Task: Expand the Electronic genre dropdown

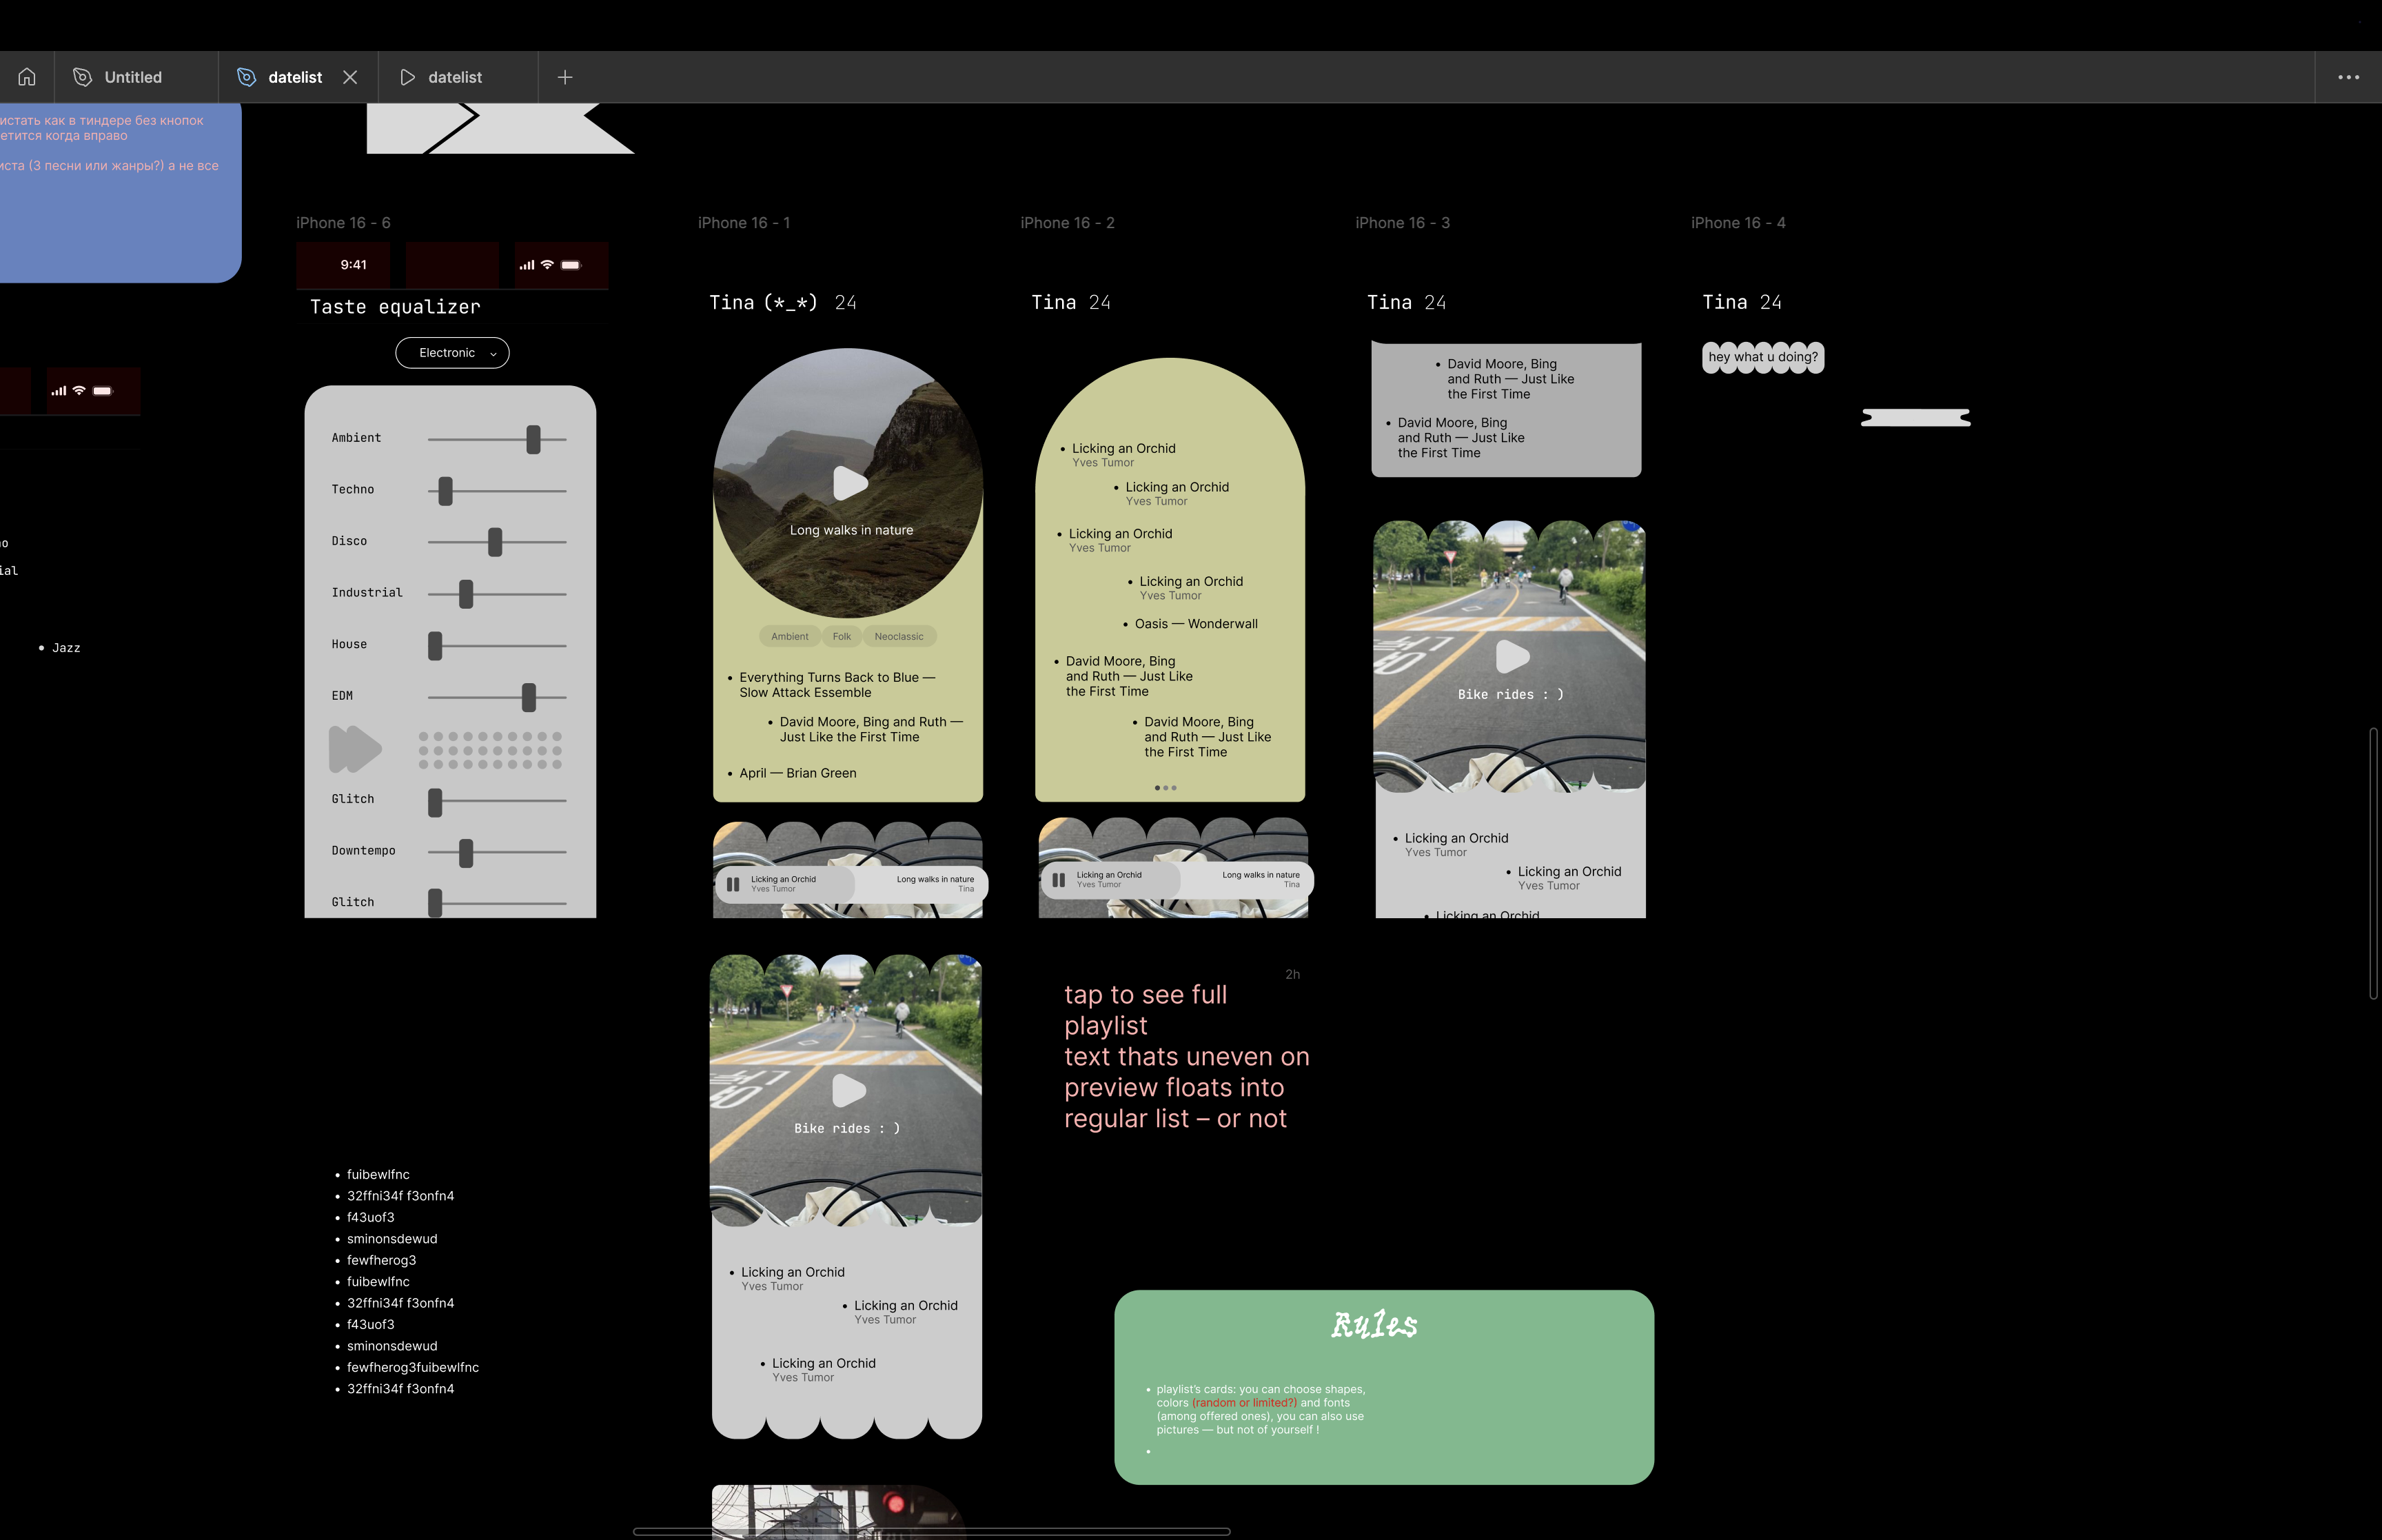Action: (452, 353)
